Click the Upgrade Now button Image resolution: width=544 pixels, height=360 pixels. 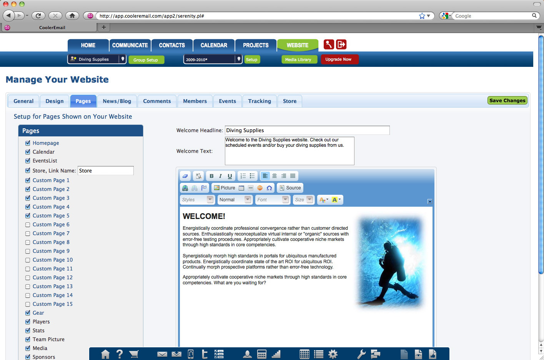338,59
